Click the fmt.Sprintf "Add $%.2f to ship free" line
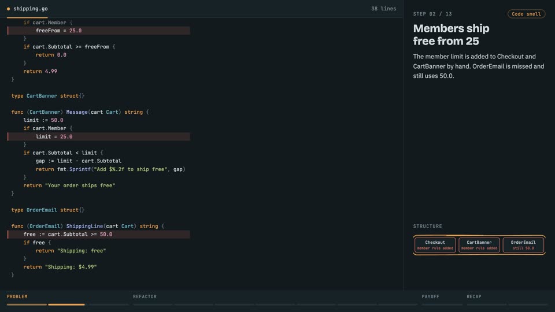Image resolution: width=555 pixels, height=312 pixels. pyautogui.click(x=110, y=169)
